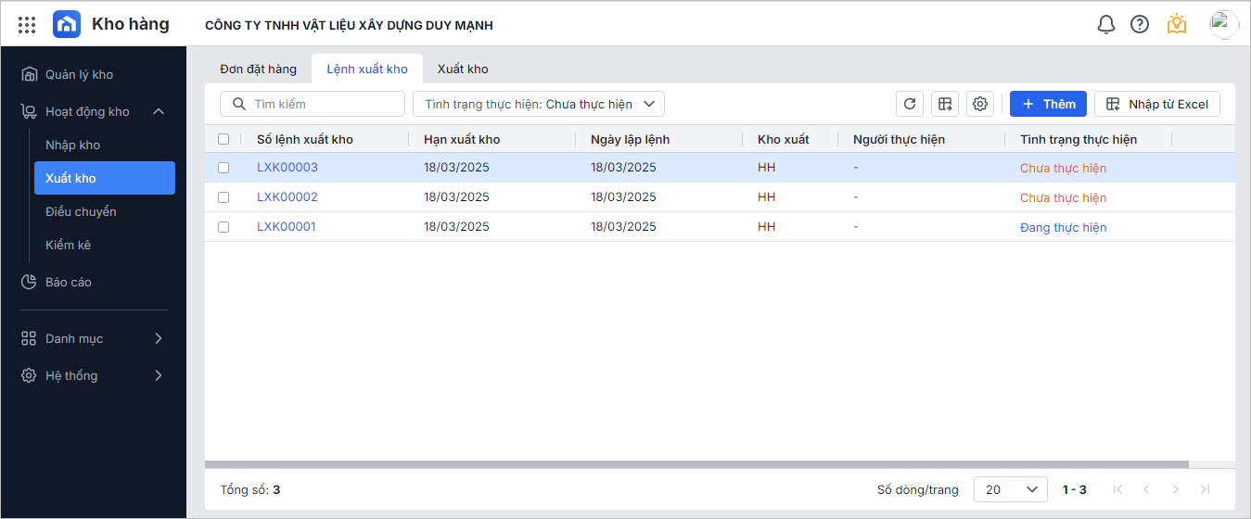This screenshot has height=519, width=1251.
Task: Go to the last page arrow
Action: pos(1205,489)
